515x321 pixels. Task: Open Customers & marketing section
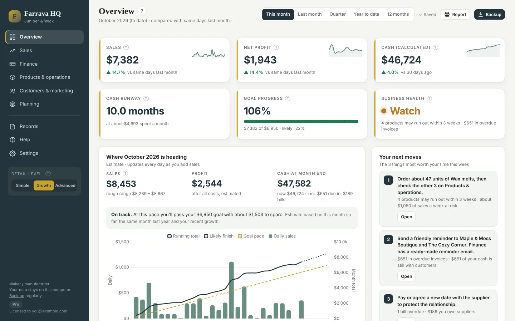pos(44,91)
